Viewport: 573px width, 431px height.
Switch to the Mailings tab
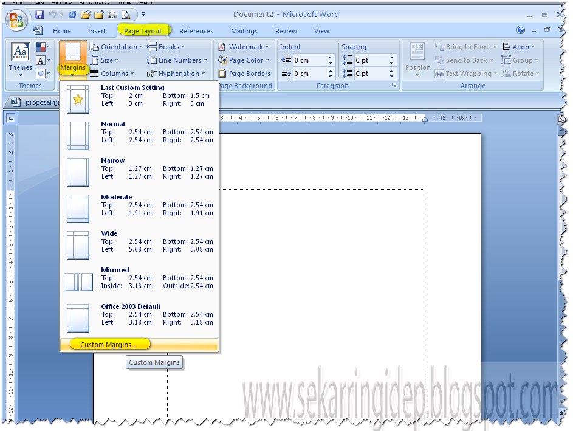click(x=244, y=31)
